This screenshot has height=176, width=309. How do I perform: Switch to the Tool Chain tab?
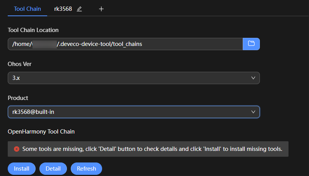[27, 9]
